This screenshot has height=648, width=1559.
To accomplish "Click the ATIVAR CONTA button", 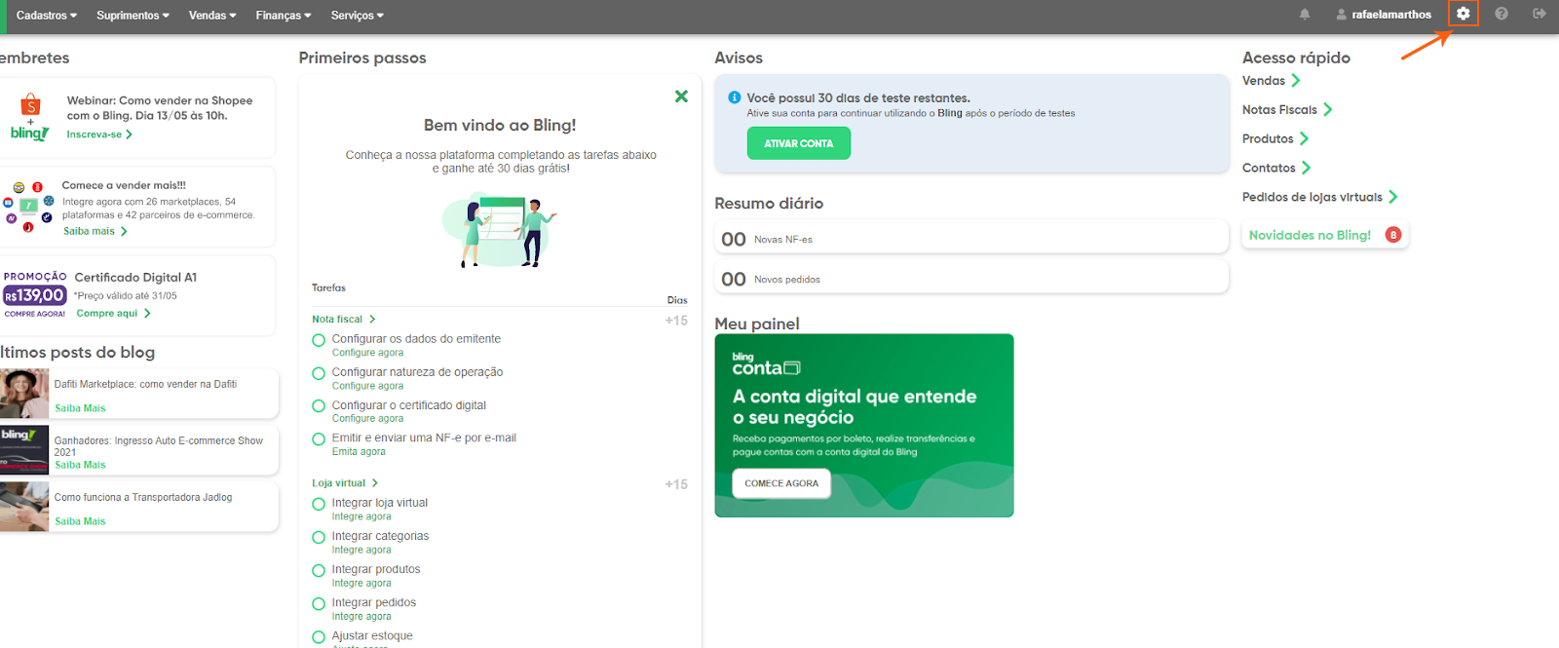I will [798, 143].
